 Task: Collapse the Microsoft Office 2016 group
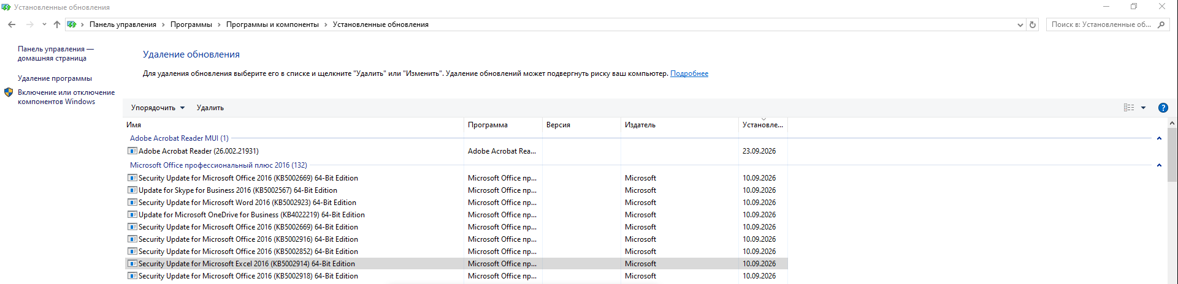1159,165
